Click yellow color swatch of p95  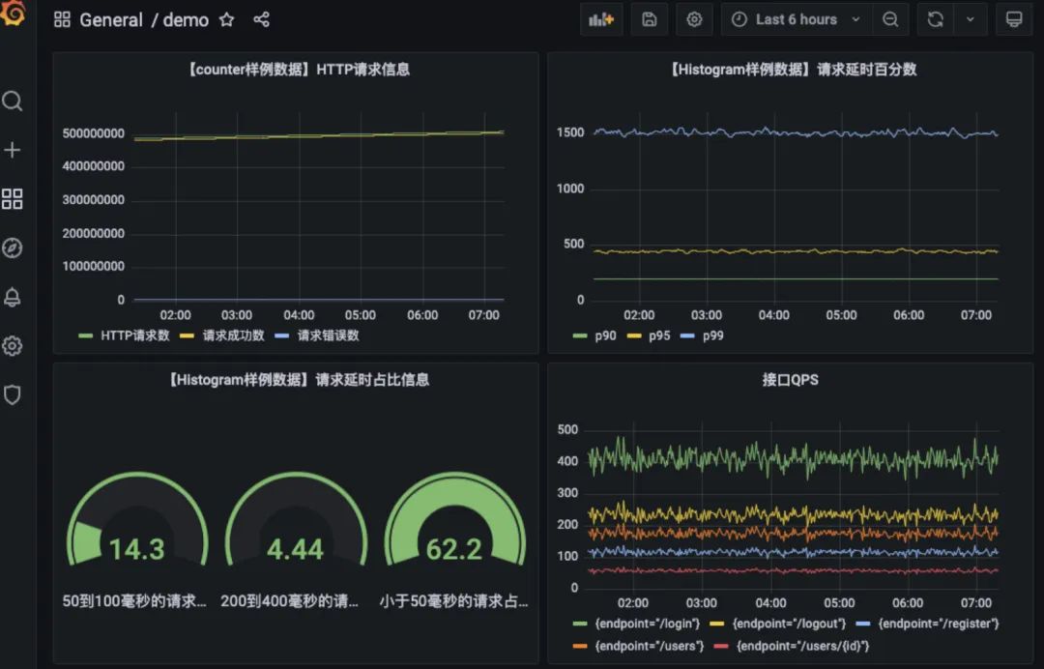tap(634, 335)
